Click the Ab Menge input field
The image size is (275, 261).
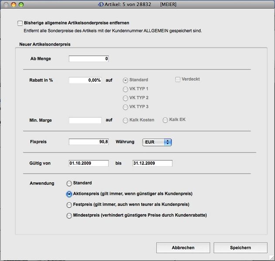point(88,59)
